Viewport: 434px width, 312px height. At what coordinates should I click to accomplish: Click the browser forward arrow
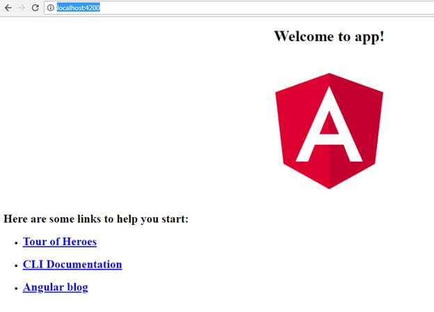coord(22,8)
